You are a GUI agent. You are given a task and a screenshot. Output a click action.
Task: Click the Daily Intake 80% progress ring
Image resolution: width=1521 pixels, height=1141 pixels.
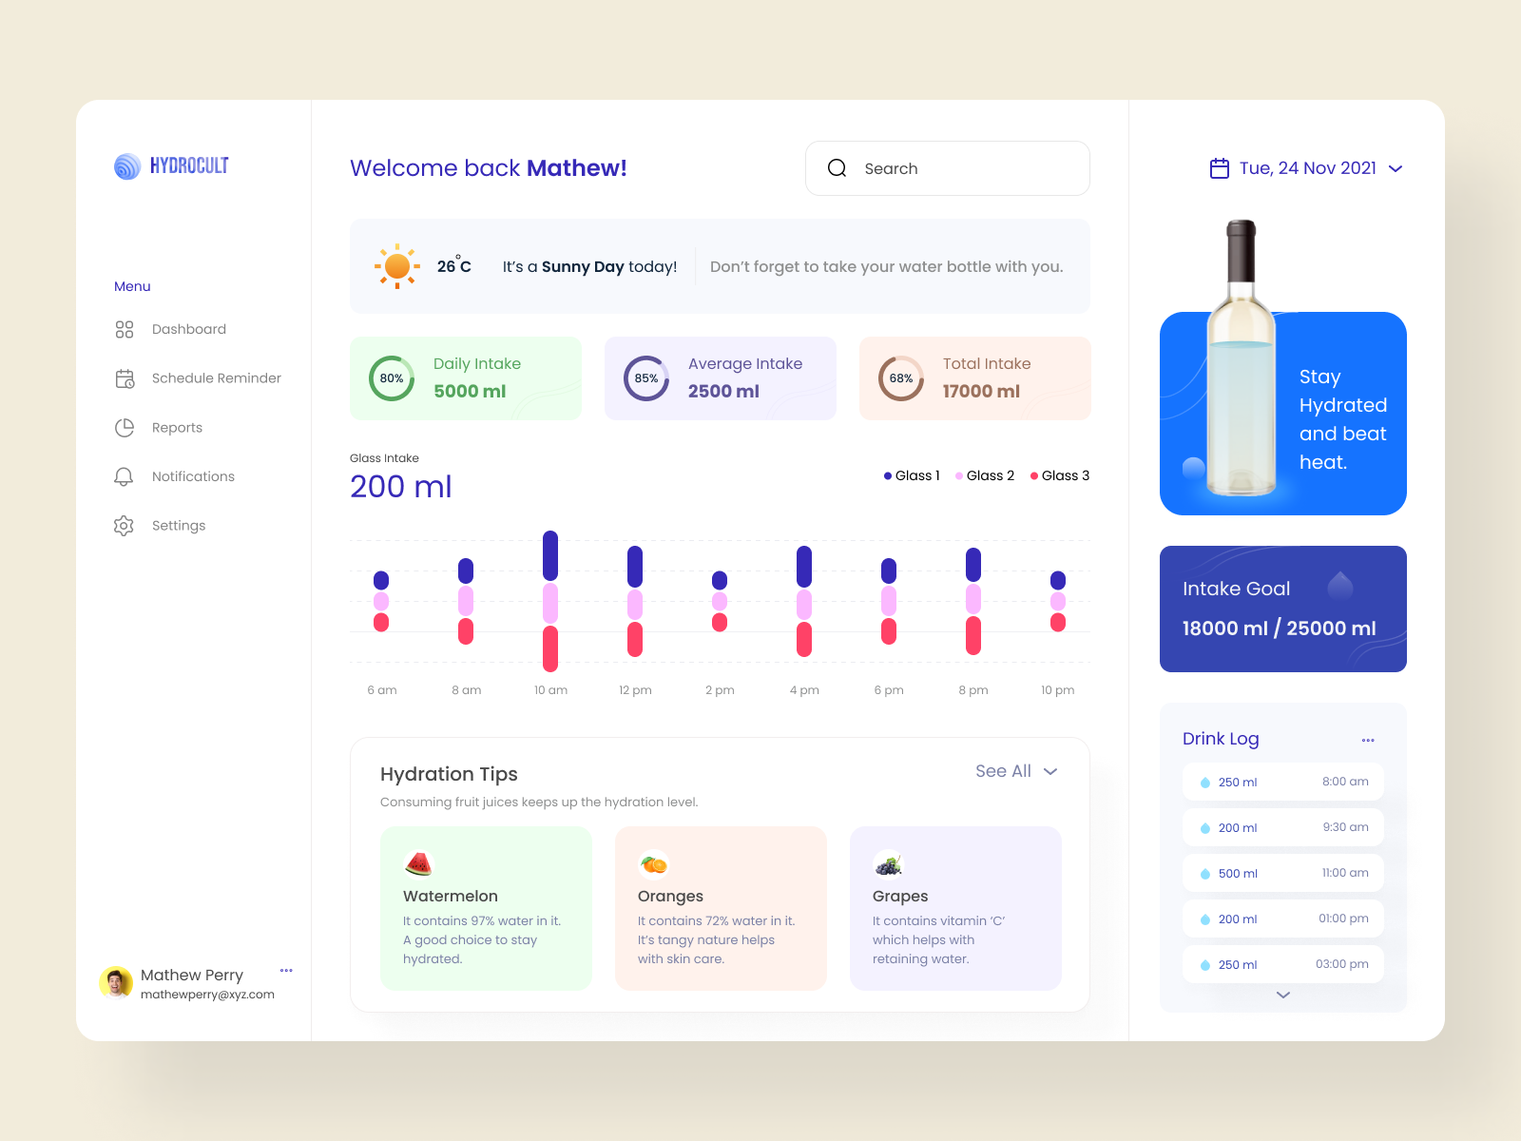(392, 378)
